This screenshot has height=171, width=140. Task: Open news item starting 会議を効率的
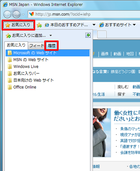point(130,153)
